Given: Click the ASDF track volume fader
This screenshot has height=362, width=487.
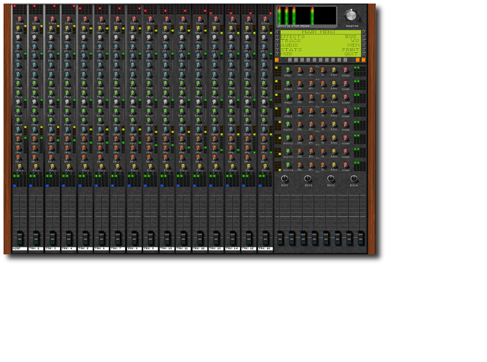Looking at the screenshot, I should (20, 238).
